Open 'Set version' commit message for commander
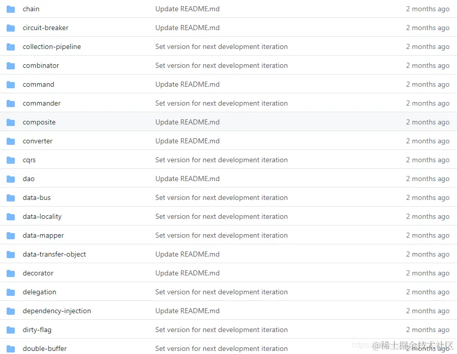The height and width of the screenshot is (354, 457). click(222, 104)
